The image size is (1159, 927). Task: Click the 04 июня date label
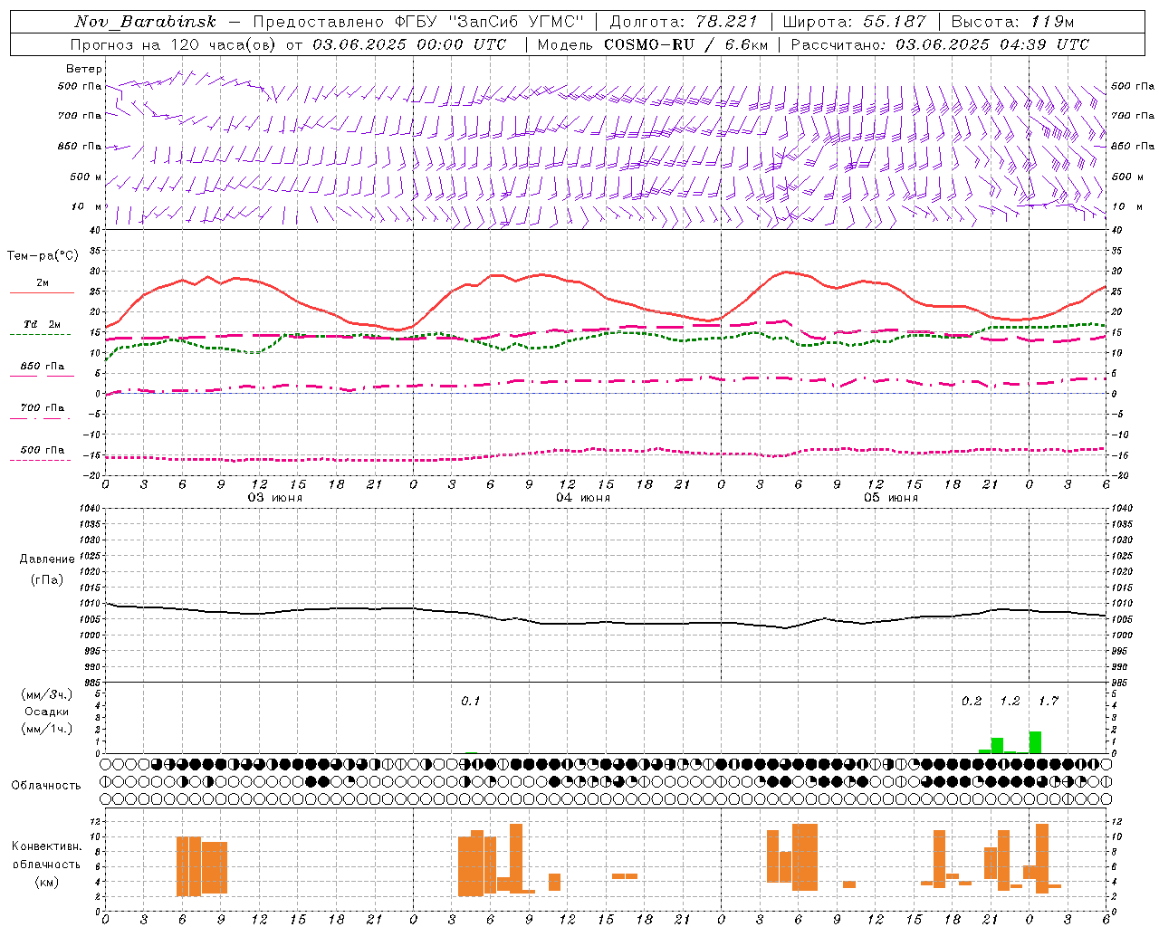583,498
